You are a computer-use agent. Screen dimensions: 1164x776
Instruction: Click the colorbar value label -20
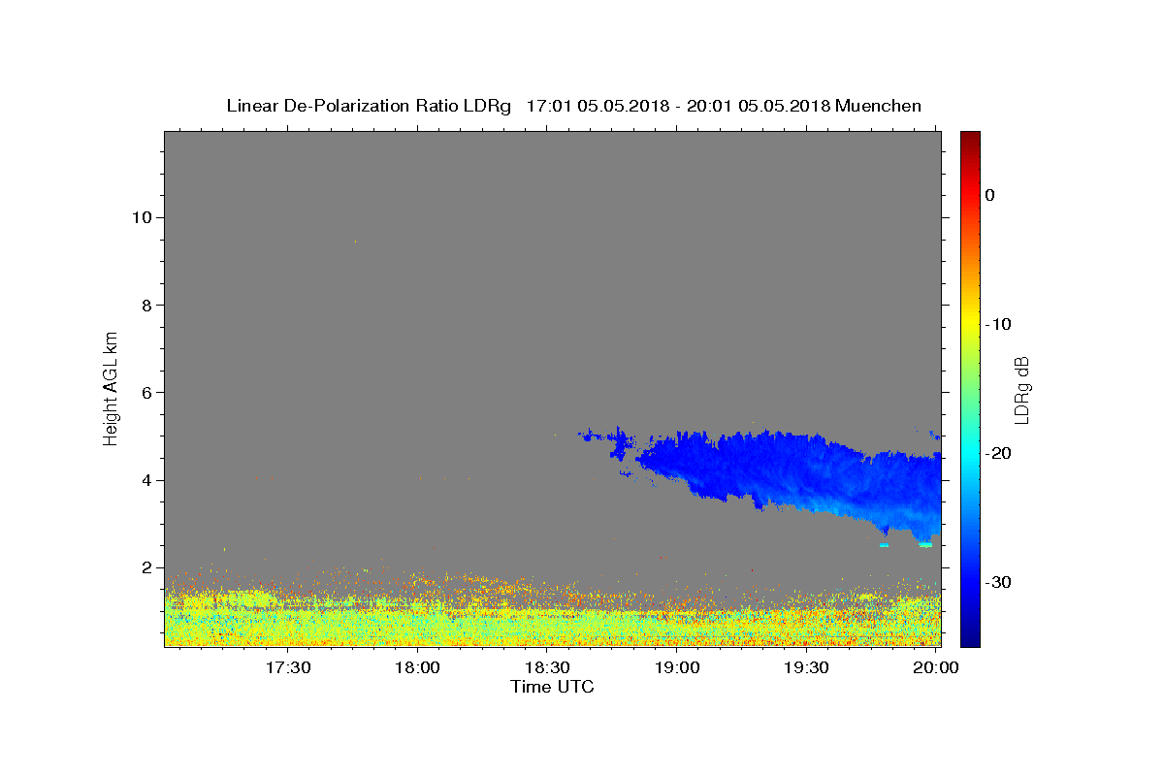999,453
